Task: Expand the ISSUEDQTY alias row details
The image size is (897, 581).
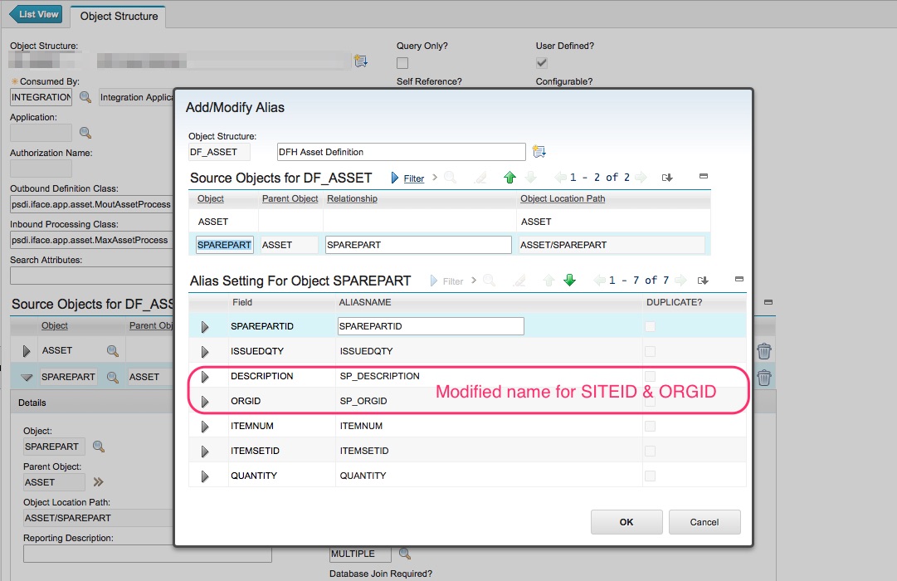Action: [x=205, y=351]
